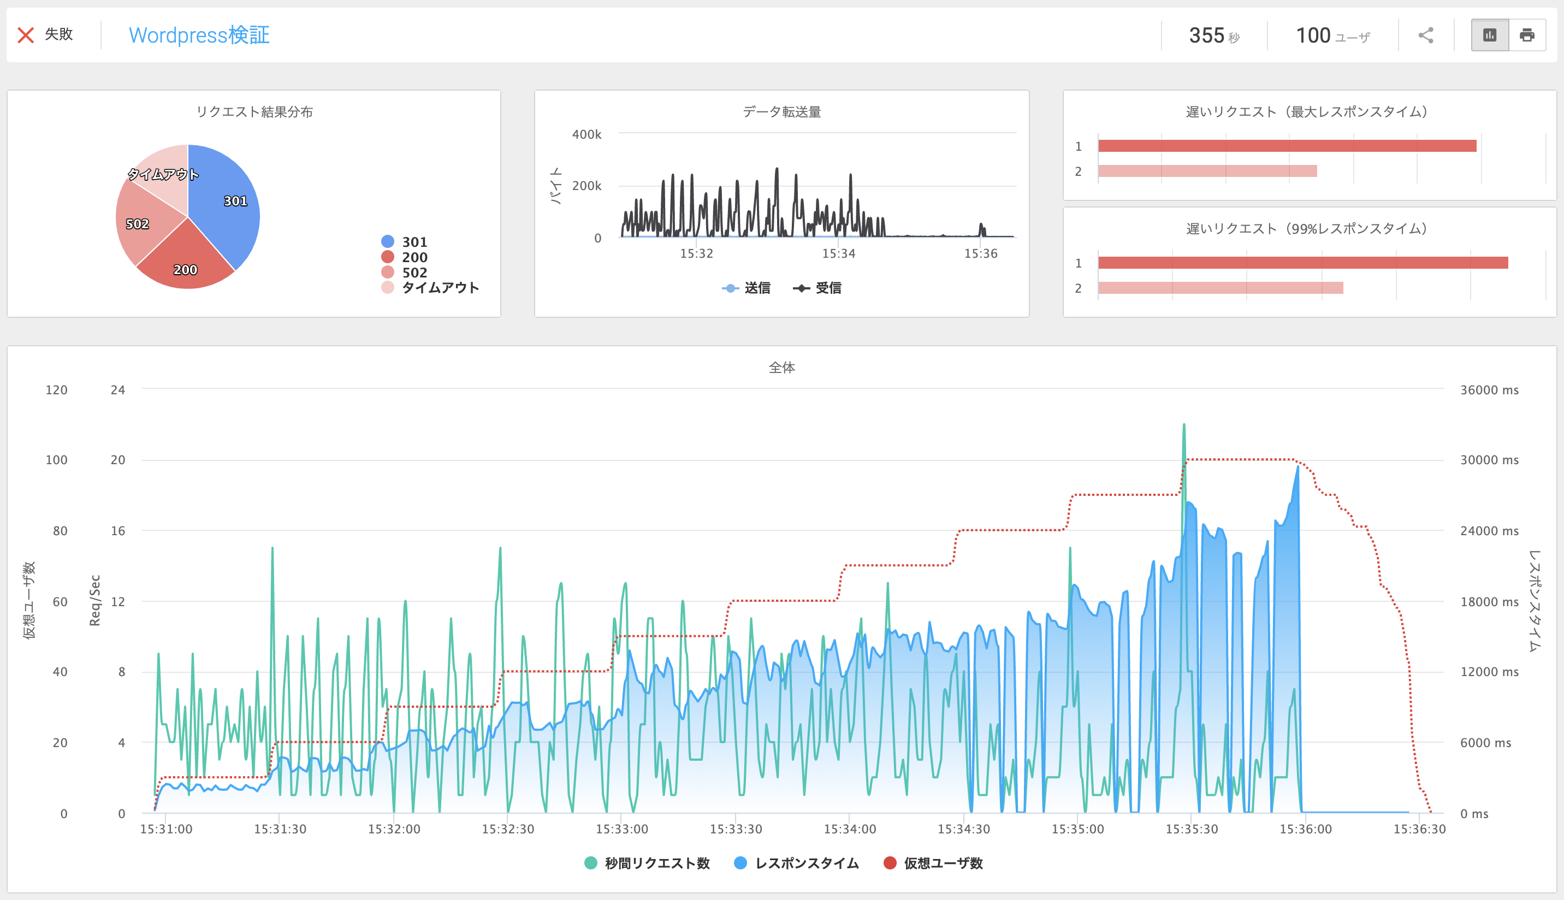Viewport: 1564px width, 900px height.
Task: Click the print icon button
Action: [x=1527, y=35]
